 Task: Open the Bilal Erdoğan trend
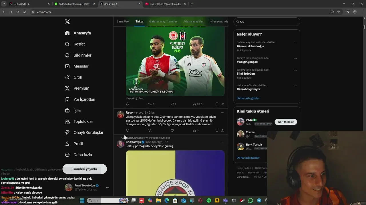246,73
